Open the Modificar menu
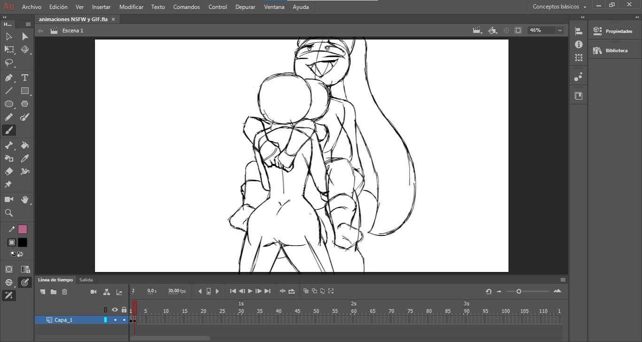 [131, 7]
